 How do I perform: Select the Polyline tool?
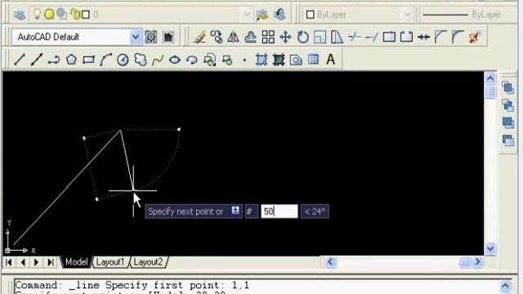[54, 60]
